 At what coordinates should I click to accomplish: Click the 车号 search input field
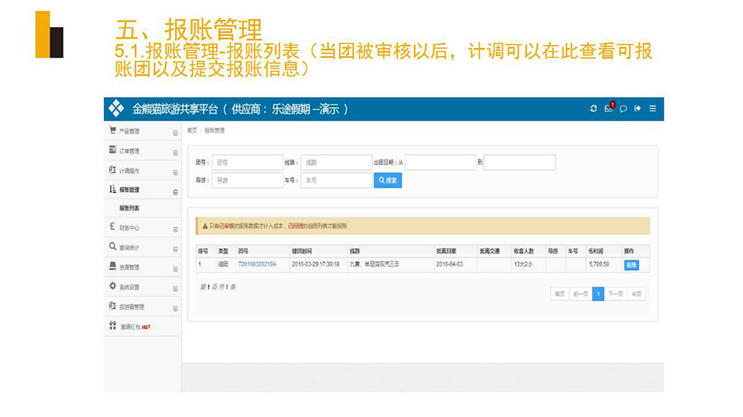point(337,180)
